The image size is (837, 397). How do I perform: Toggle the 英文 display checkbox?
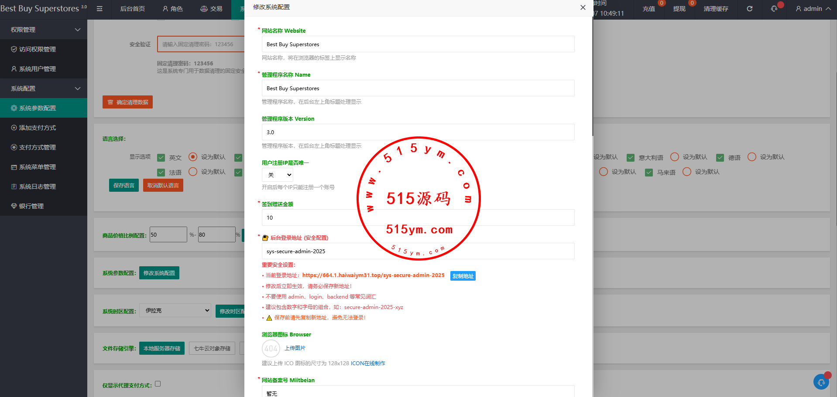pyautogui.click(x=161, y=157)
